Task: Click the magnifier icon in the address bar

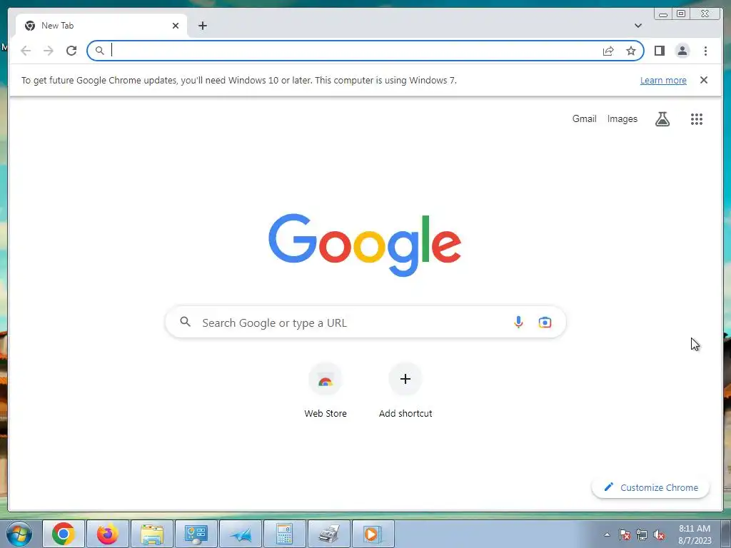Action: click(99, 51)
